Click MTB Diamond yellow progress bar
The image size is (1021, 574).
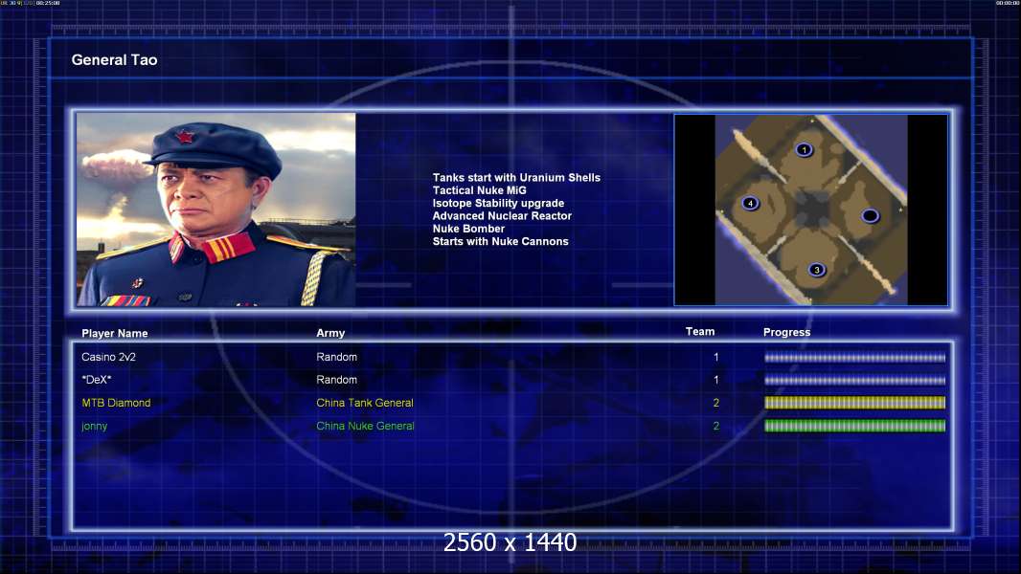coord(855,403)
